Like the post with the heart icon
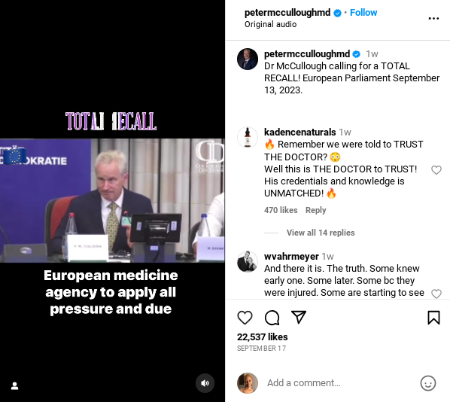Screen dimensions: 450x402 [245, 318]
